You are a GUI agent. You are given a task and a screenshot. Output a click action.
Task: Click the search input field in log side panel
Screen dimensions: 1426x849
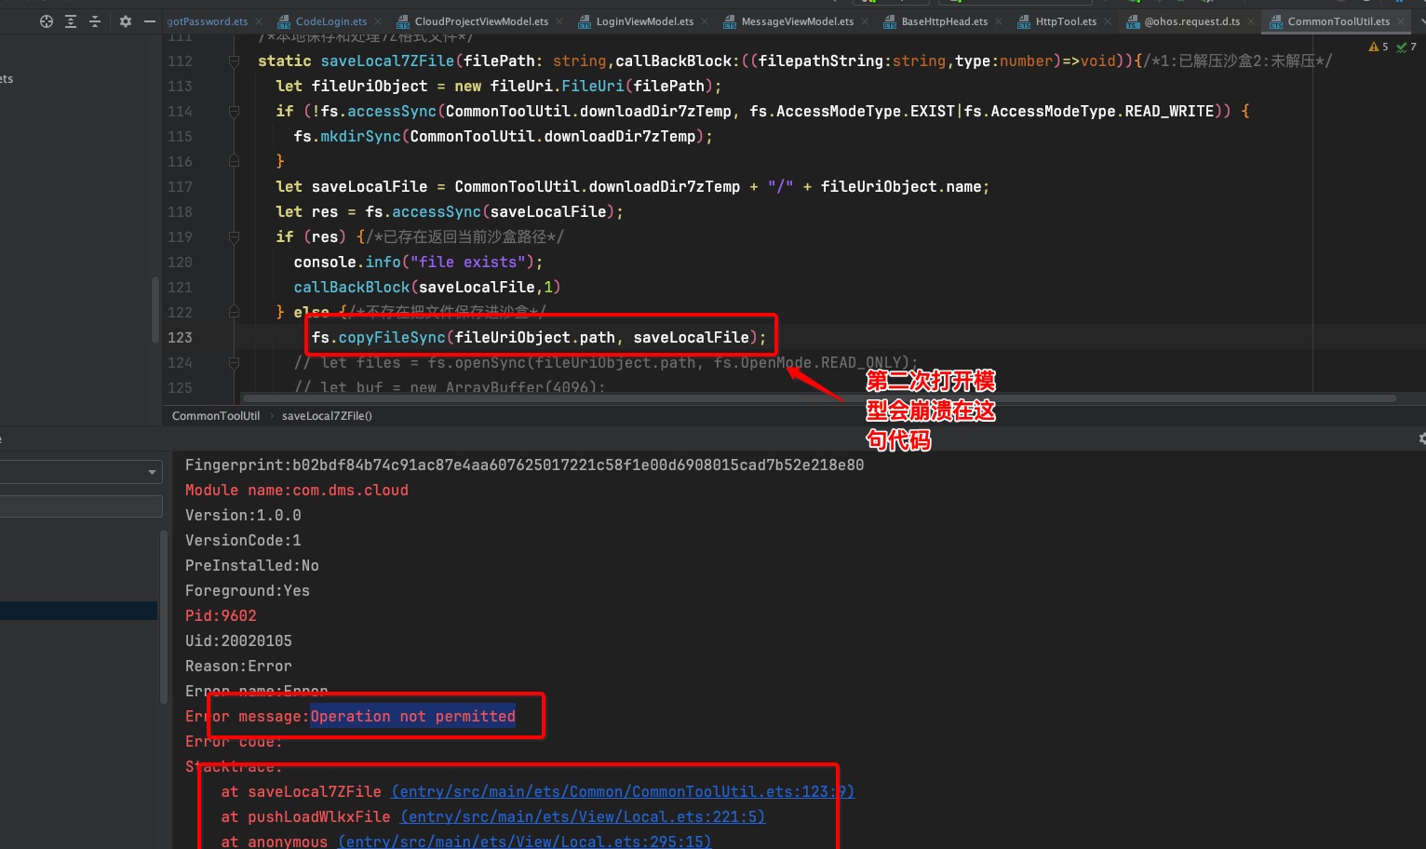pyautogui.click(x=81, y=506)
